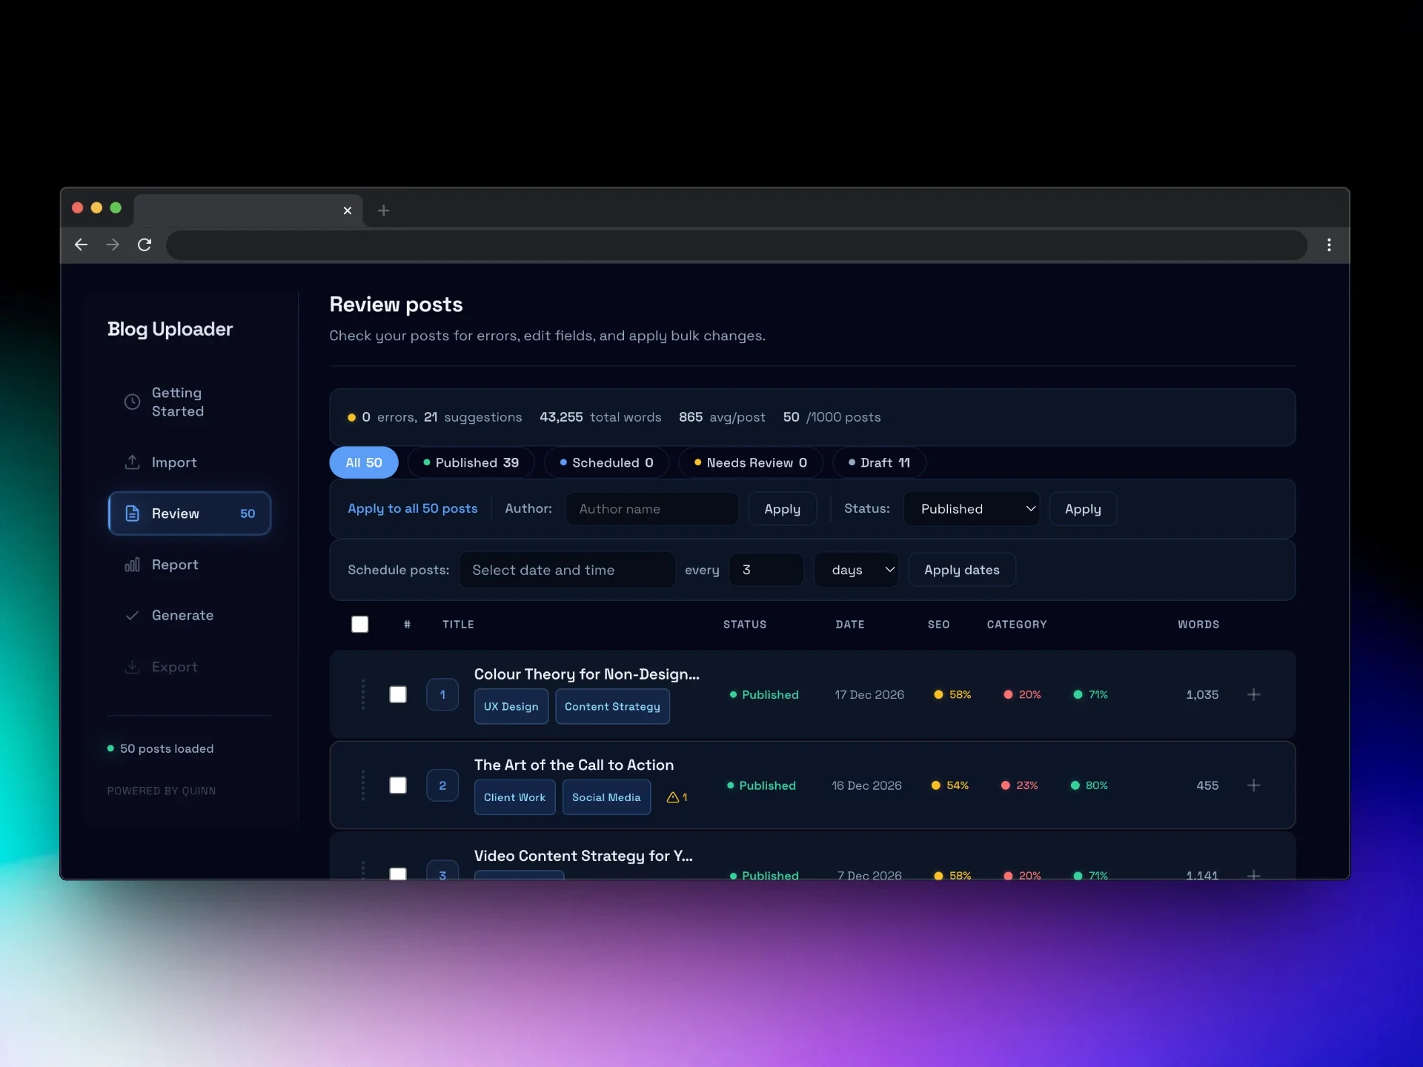Image resolution: width=1423 pixels, height=1067 pixels.
Task: Switch to the Published 39 filter tab
Action: click(x=471, y=462)
